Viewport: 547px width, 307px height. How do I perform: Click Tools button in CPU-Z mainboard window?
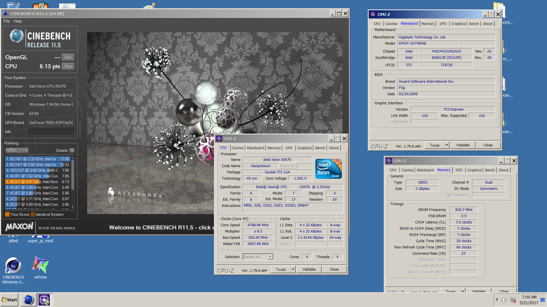[434, 145]
